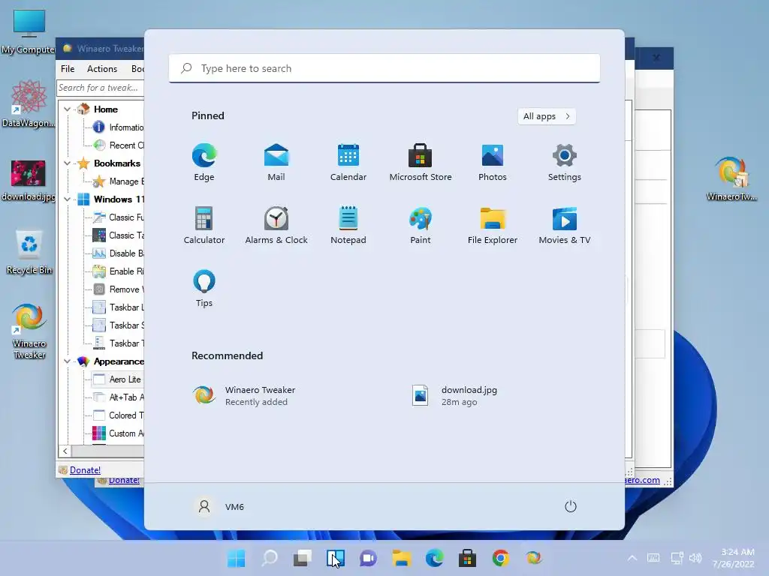The image size is (769, 576).
Task: Select Enable Ribbon tree item
Action: pyautogui.click(x=118, y=271)
